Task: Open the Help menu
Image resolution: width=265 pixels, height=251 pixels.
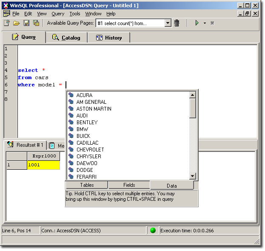Action: (111, 14)
